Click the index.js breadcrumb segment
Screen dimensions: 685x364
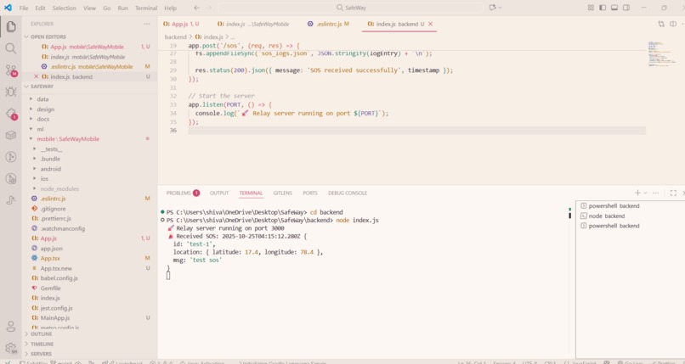point(209,37)
